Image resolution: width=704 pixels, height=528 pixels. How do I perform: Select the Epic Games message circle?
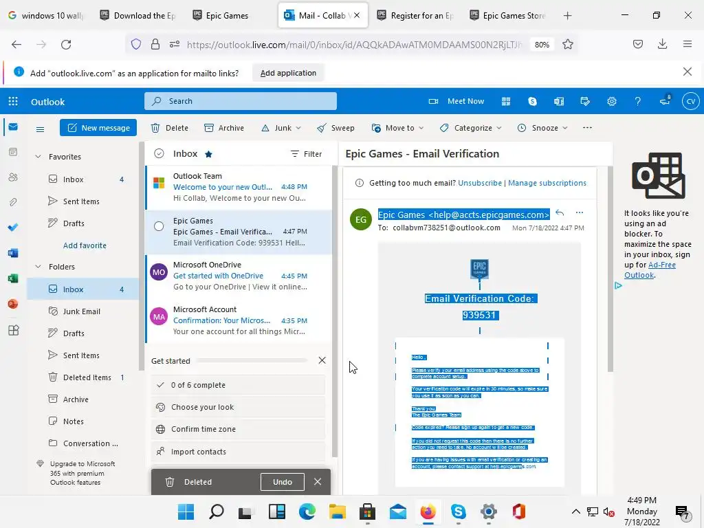[x=159, y=226]
